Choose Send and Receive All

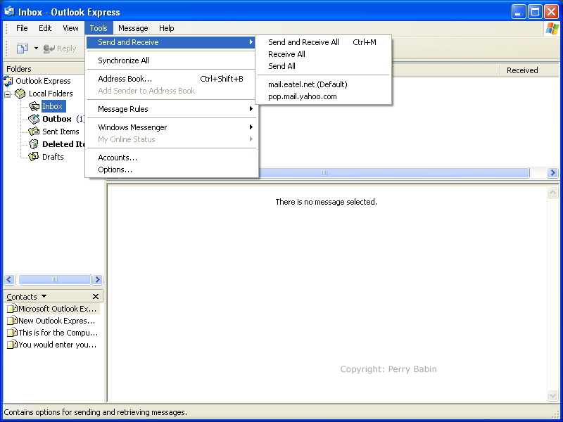coord(303,42)
